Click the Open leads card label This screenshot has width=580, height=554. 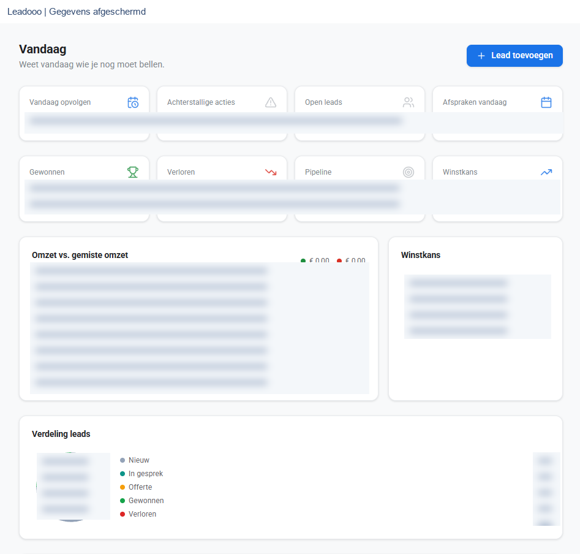click(x=323, y=102)
